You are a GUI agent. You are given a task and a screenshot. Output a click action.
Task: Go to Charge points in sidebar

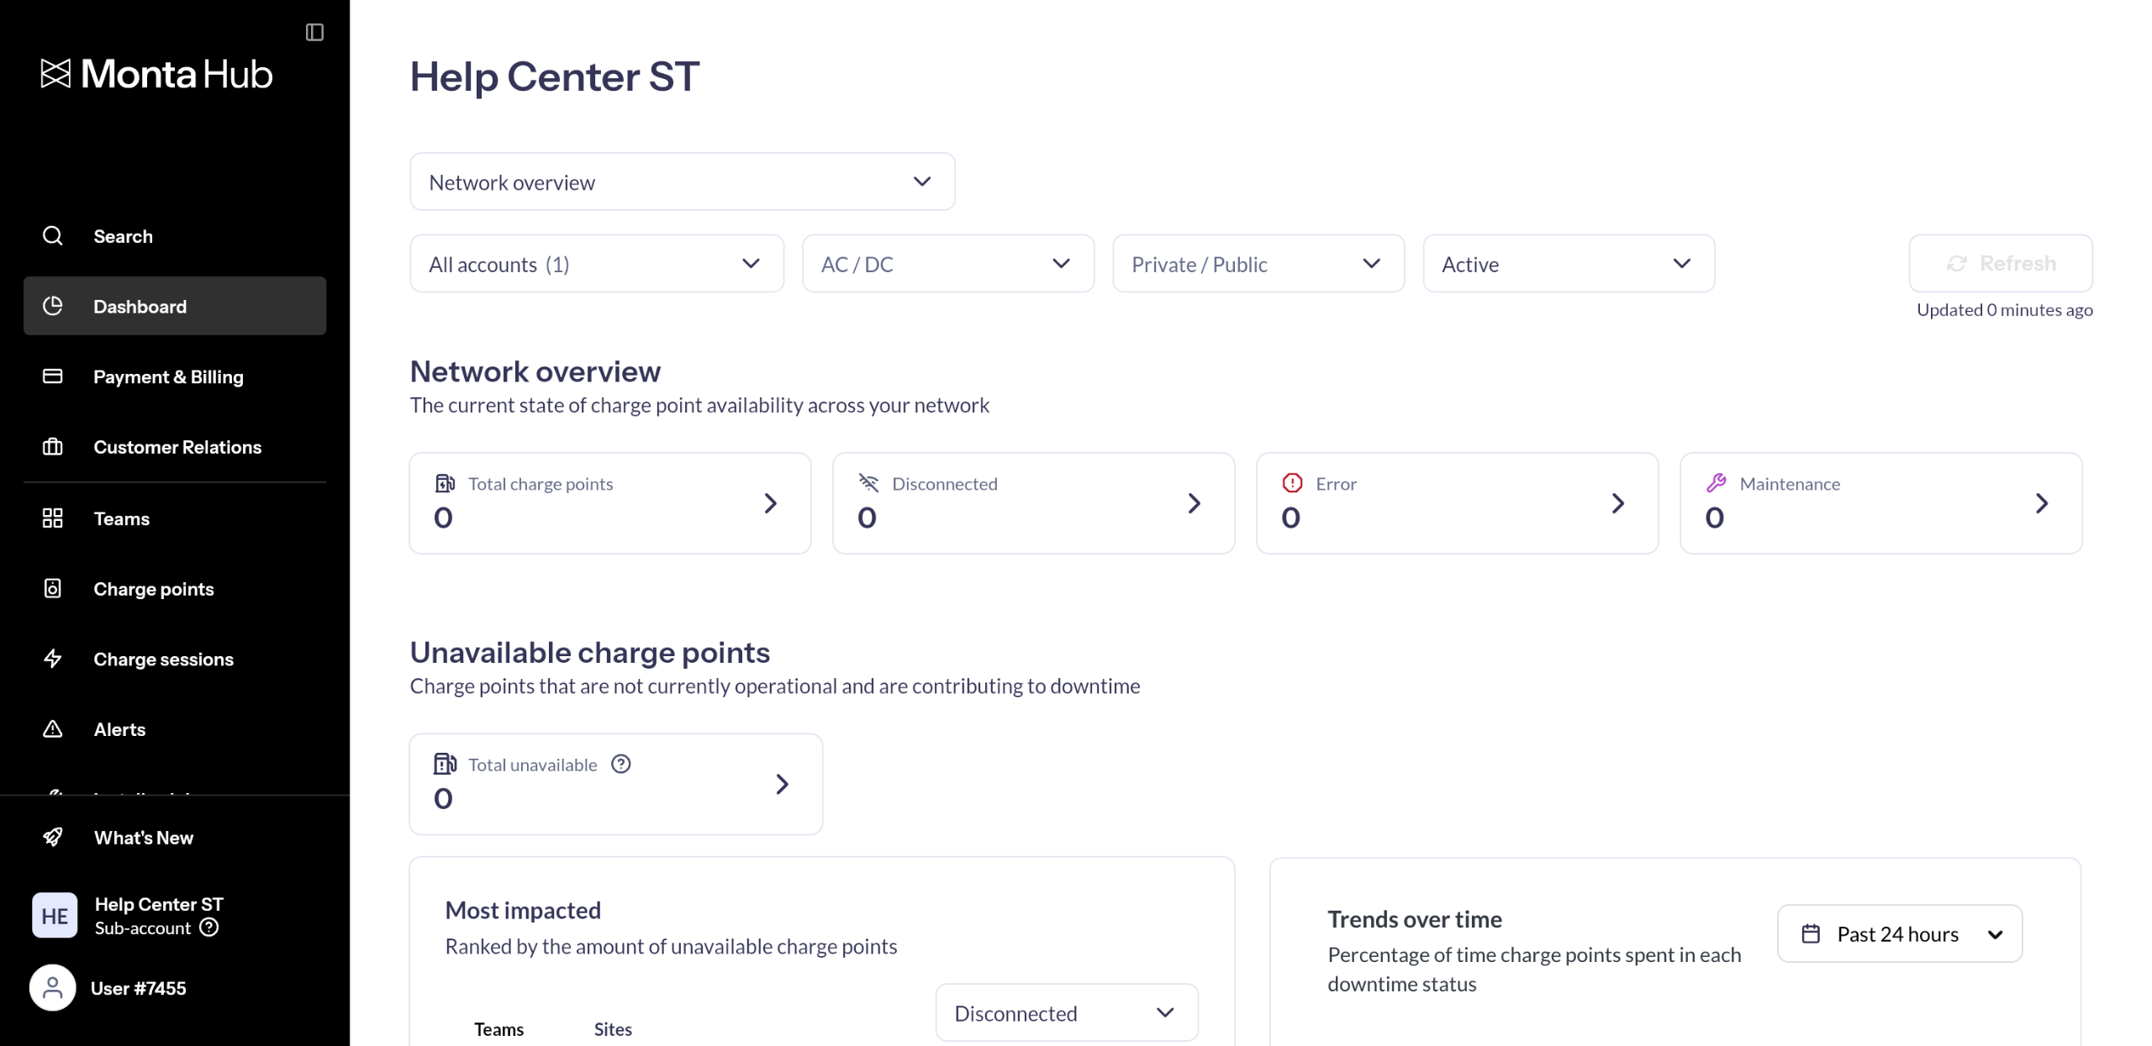[153, 589]
